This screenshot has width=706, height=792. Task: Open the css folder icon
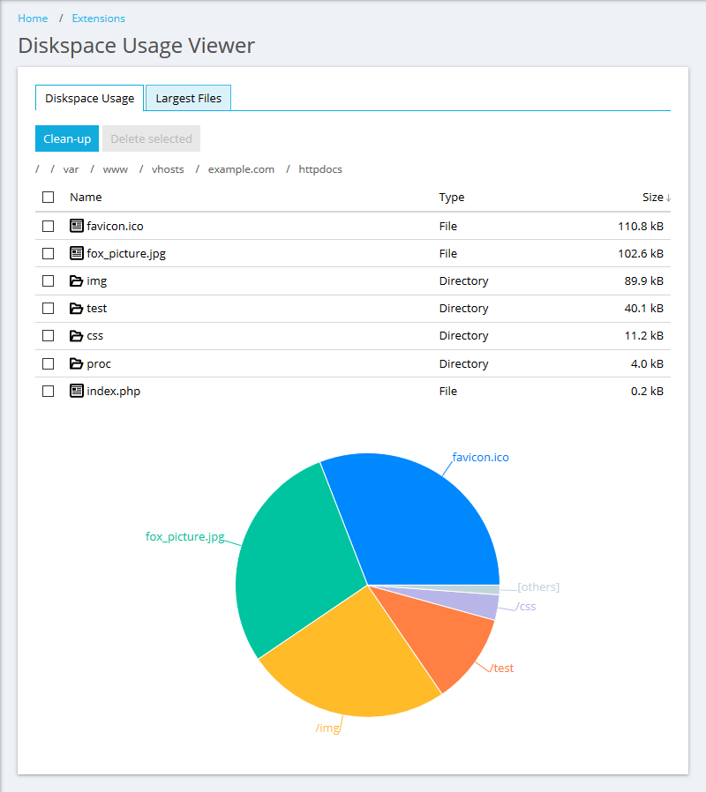click(77, 336)
